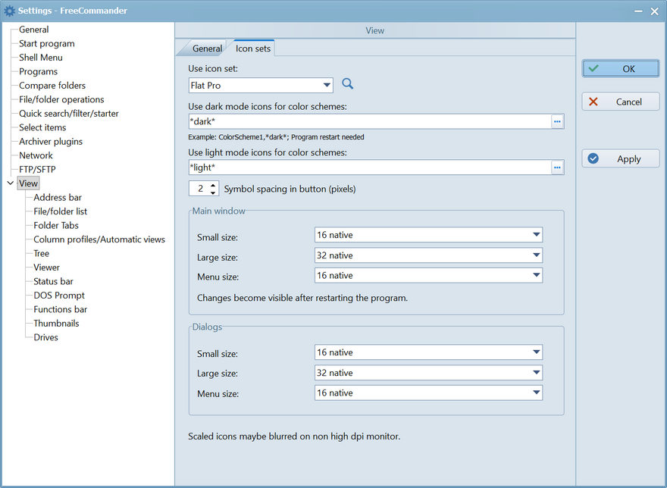This screenshot has width=667, height=488.
Task: Expand Main window Large size dropdown
Action: (x=536, y=255)
